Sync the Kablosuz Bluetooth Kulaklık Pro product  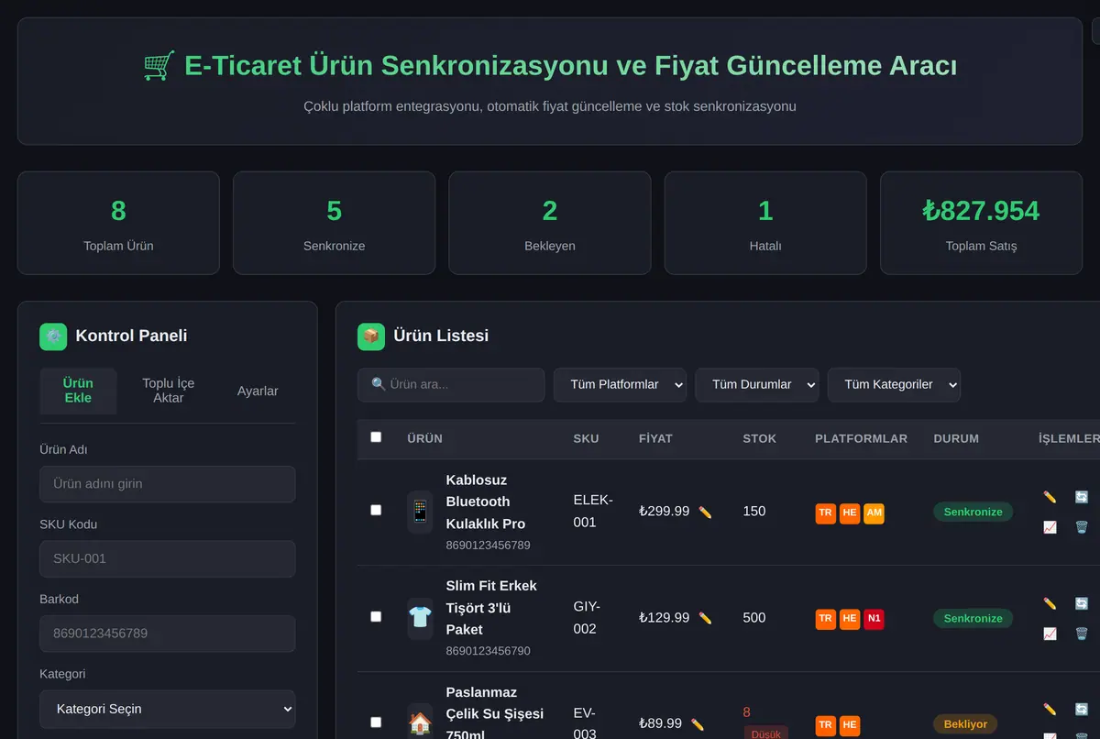(1082, 497)
